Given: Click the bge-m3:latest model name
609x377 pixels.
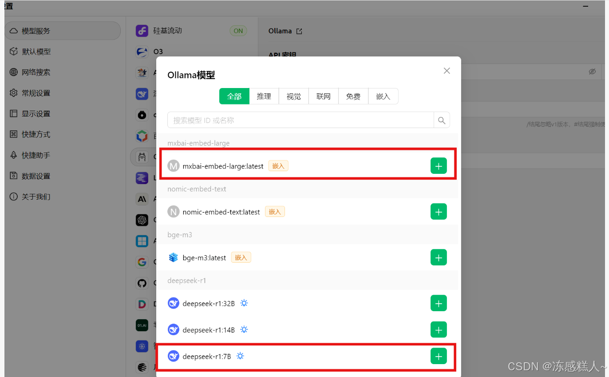Looking at the screenshot, I should point(204,258).
